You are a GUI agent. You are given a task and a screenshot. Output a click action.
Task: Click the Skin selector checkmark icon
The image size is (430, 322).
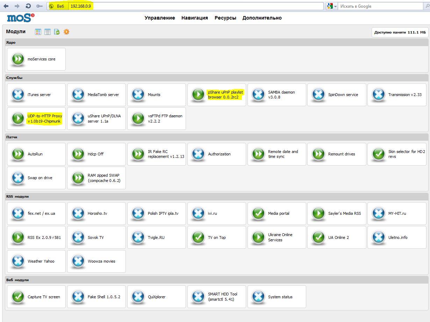pyautogui.click(x=379, y=154)
